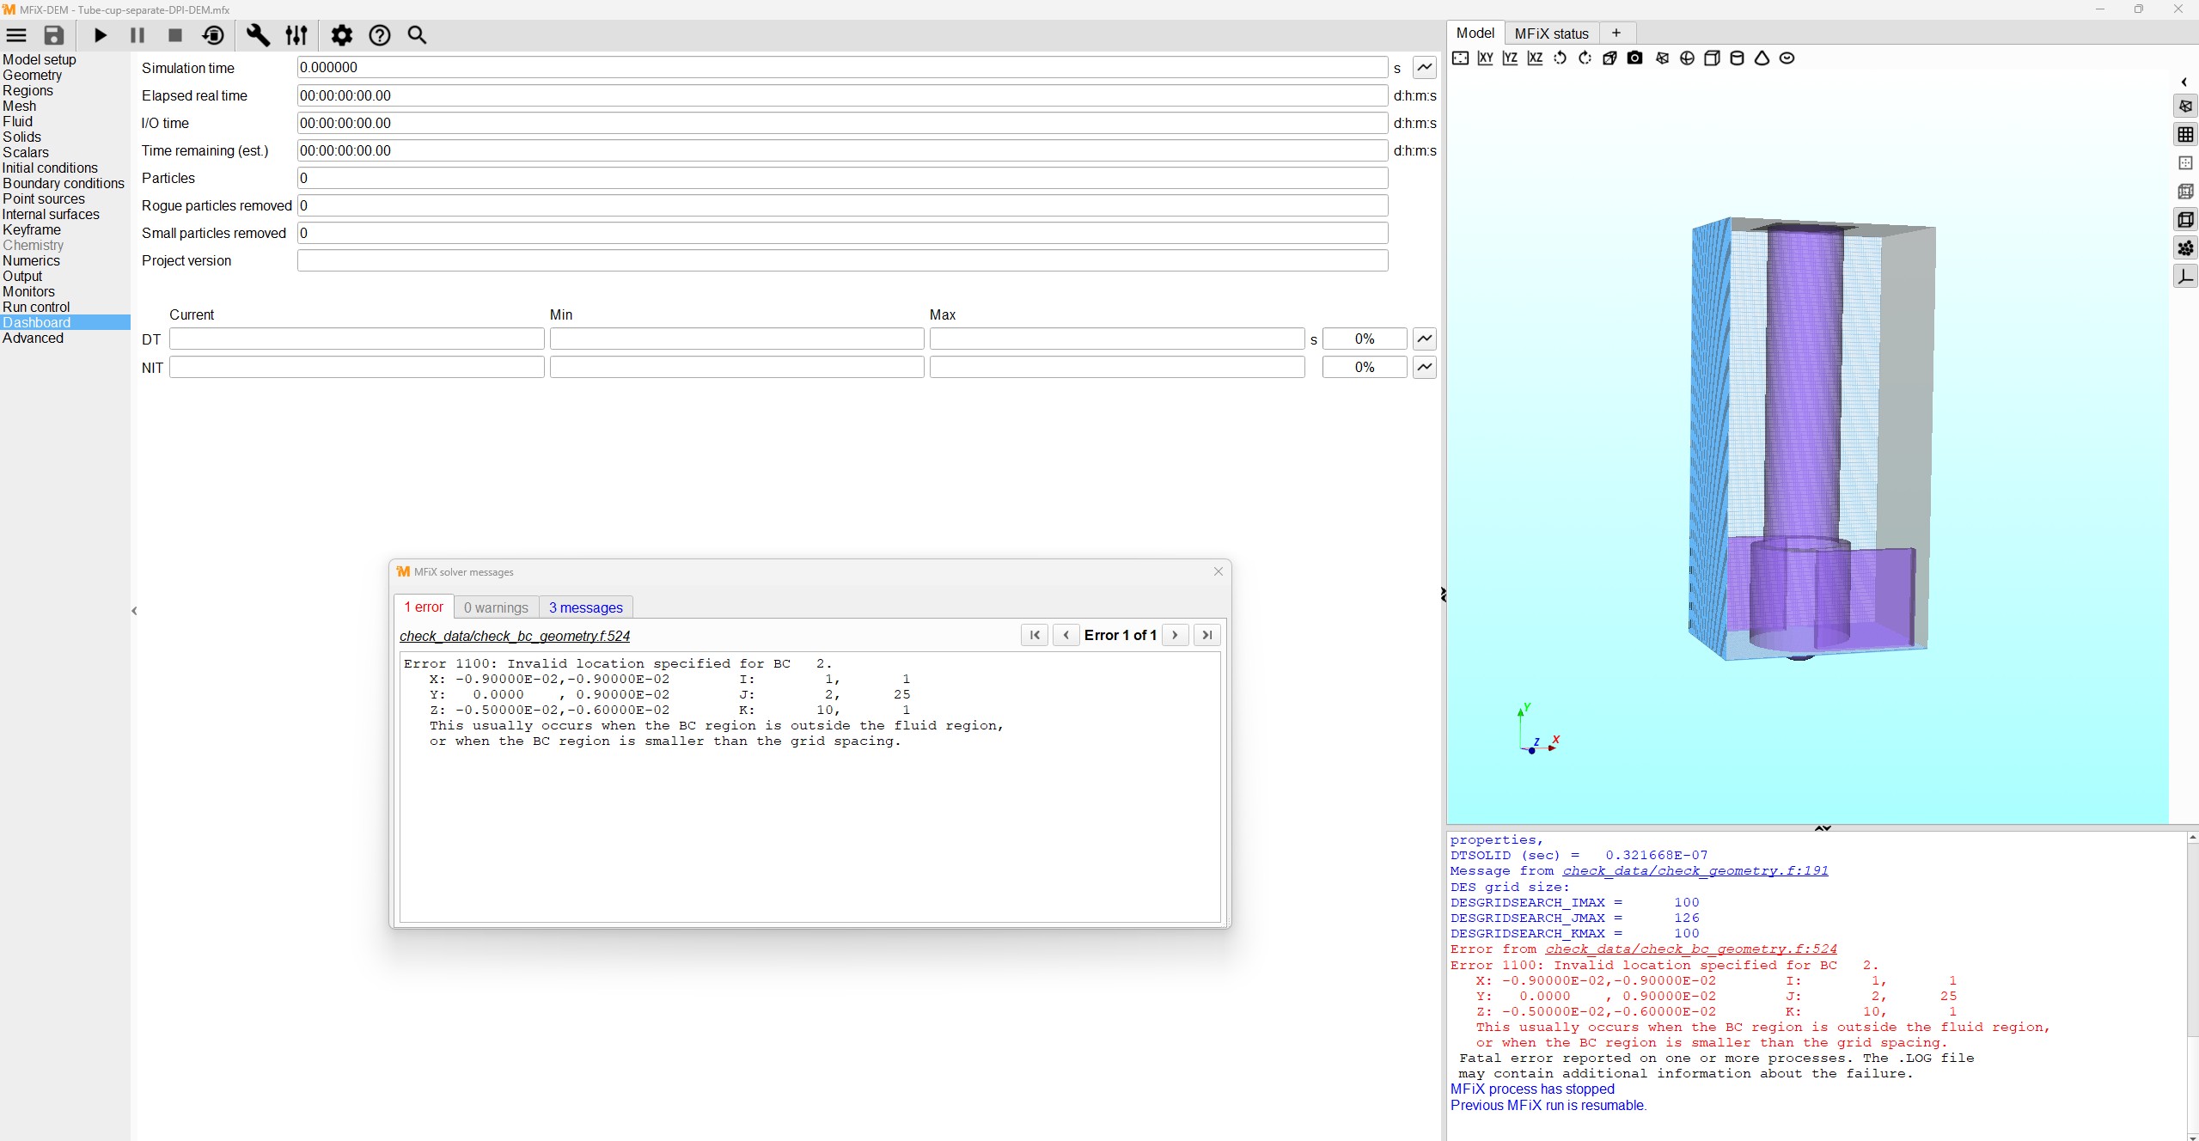Screen dimensions: 2199x1141
Task: Open the 3 messages tab
Action: click(585, 607)
